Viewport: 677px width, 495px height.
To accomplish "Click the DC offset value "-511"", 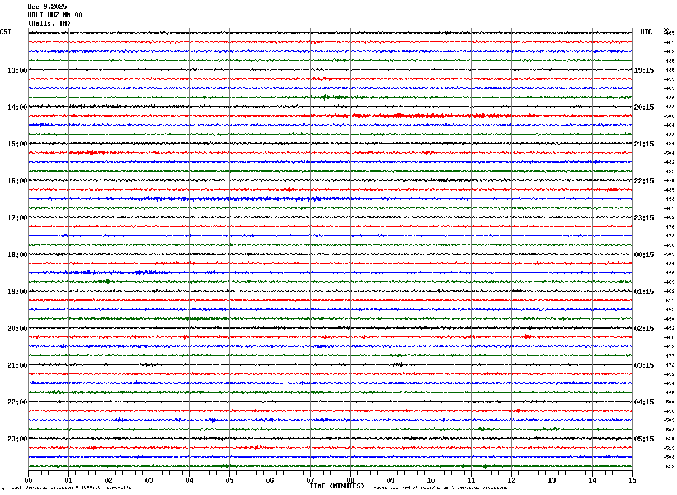I will point(669,301).
